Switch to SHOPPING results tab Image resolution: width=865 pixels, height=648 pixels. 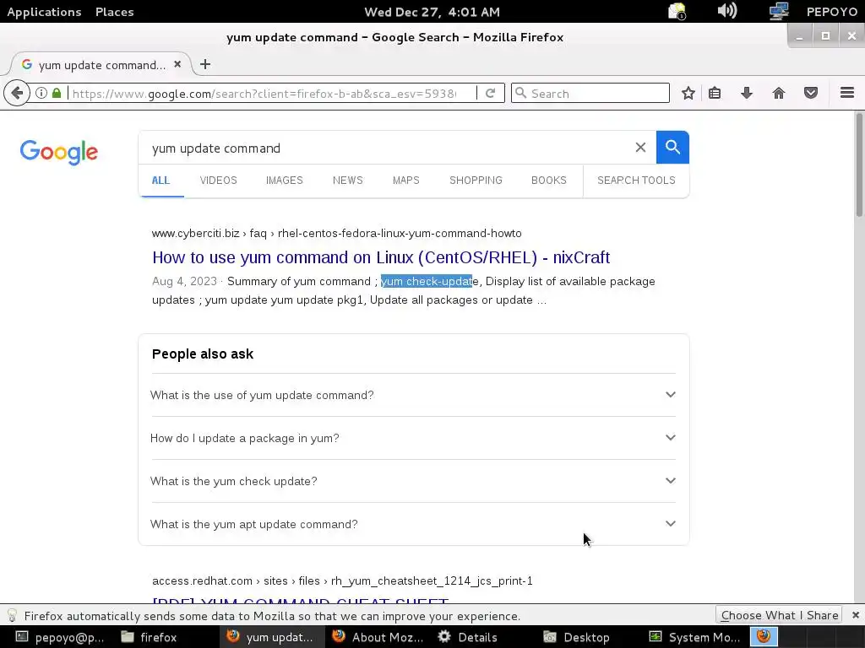tap(476, 181)
